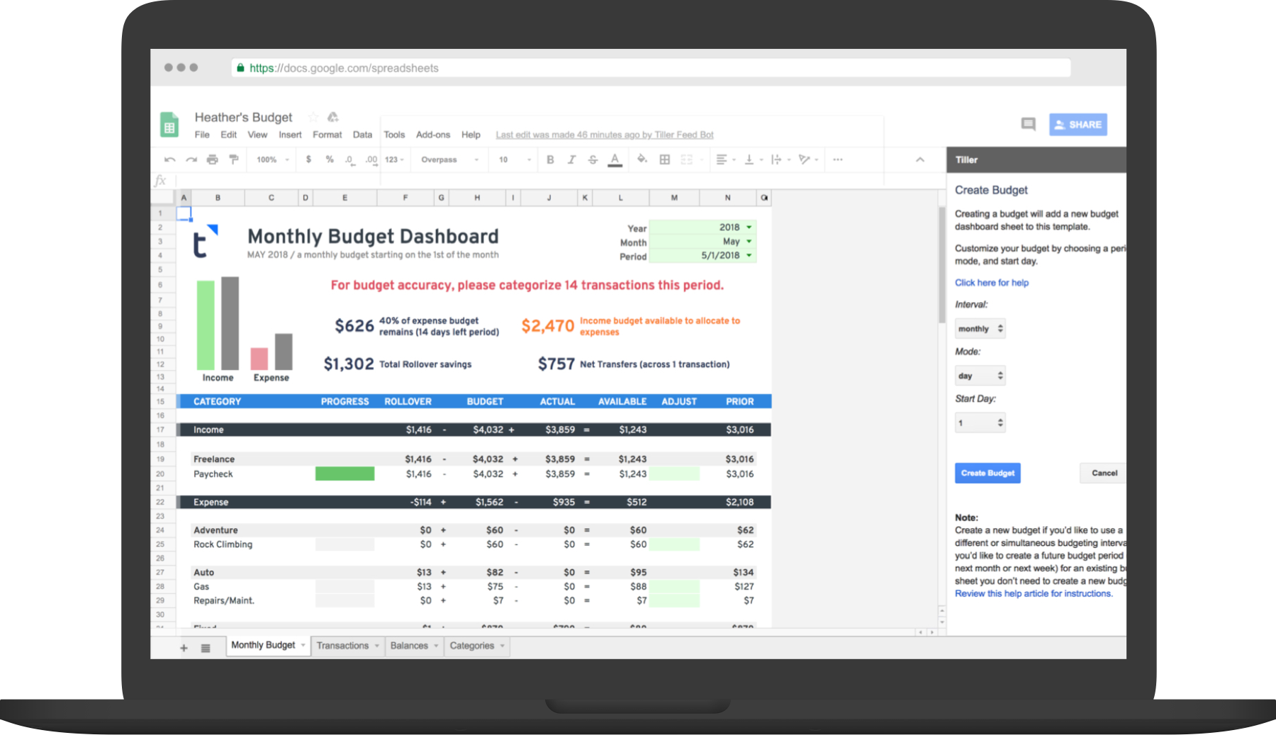Star the Heather's Budget document
Viewport: 1276px width, 735px height.
click(x=313, y=117)
